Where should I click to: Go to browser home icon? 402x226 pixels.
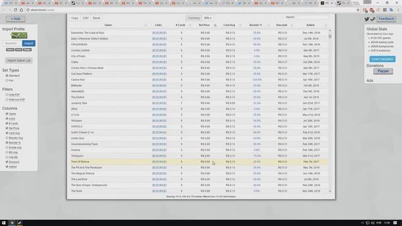pos(21,10)
